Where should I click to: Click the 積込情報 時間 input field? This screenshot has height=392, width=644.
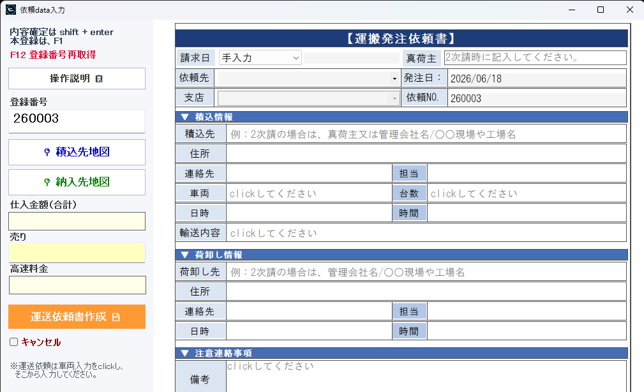tap(527, 213)
